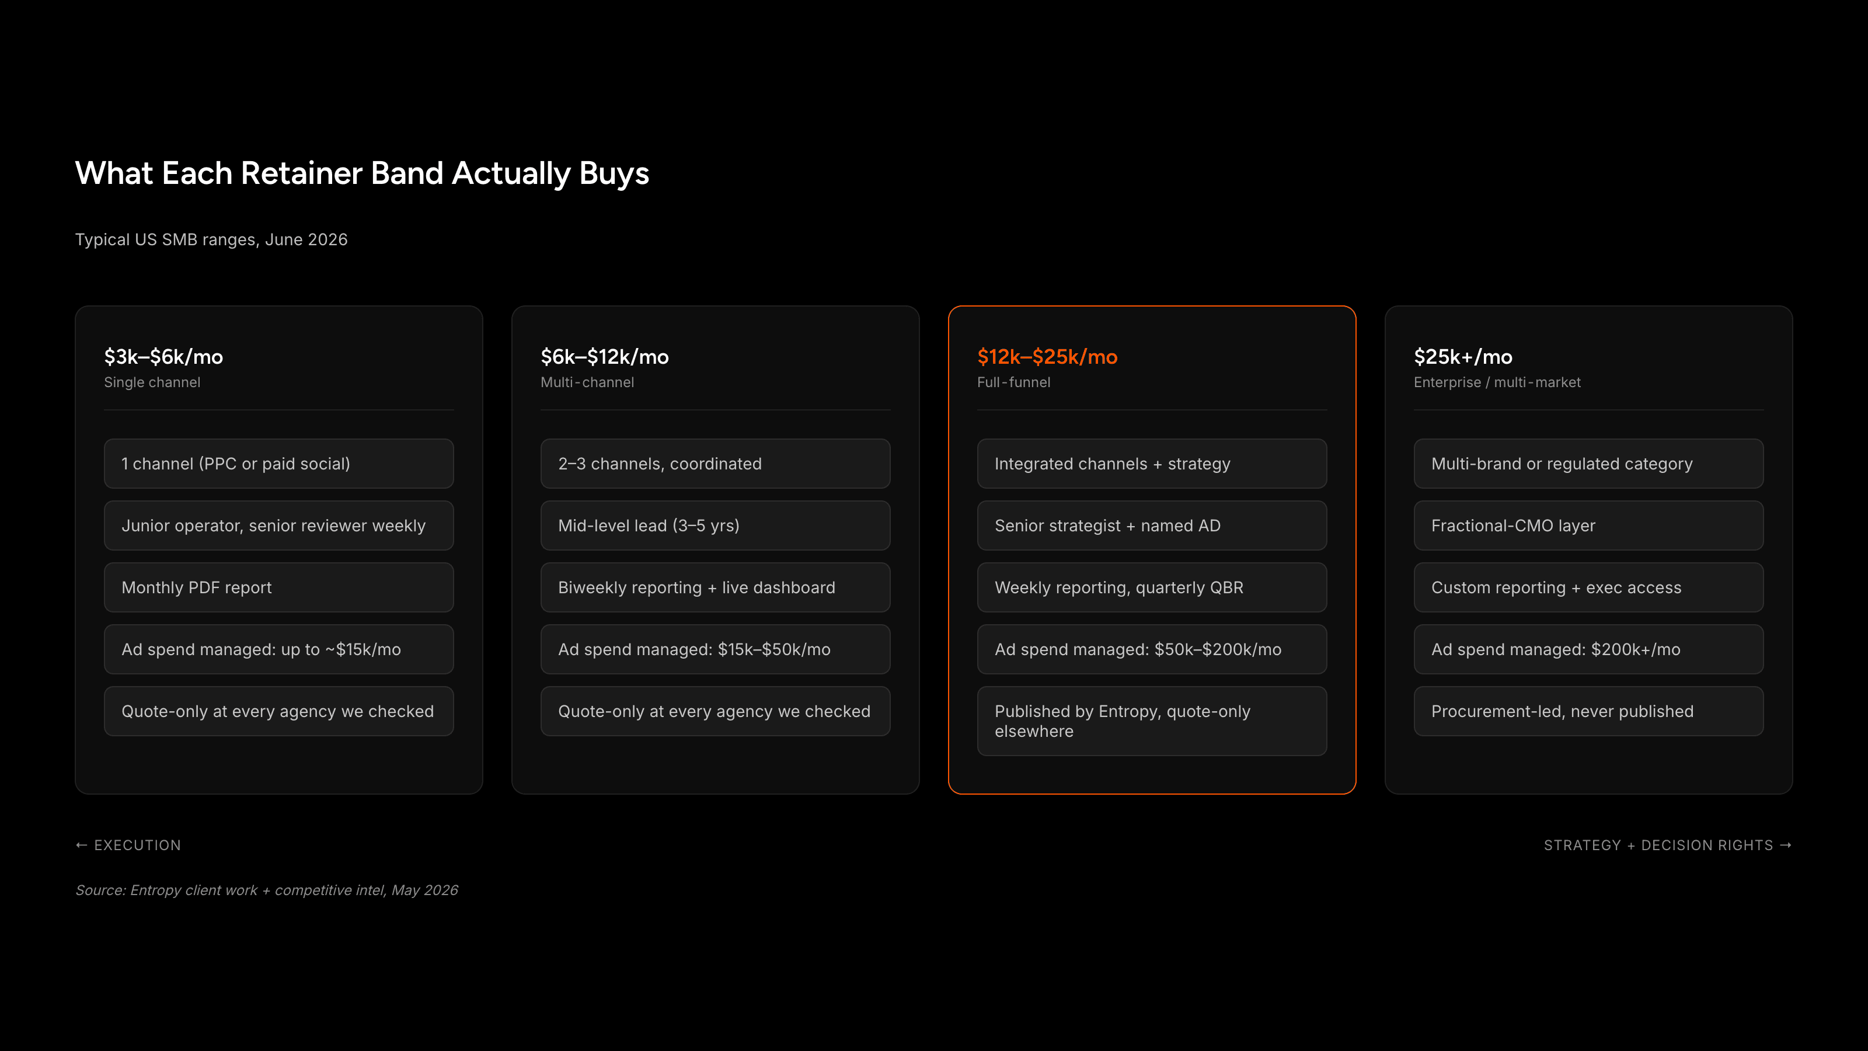The width and height of the screenshot is (1868, 1051).
Task: Select the 'Multi-channel' label
Action: (587, 382)
